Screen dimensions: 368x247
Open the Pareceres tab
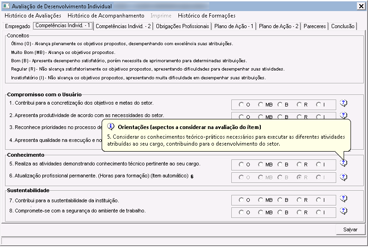point(315,26)
